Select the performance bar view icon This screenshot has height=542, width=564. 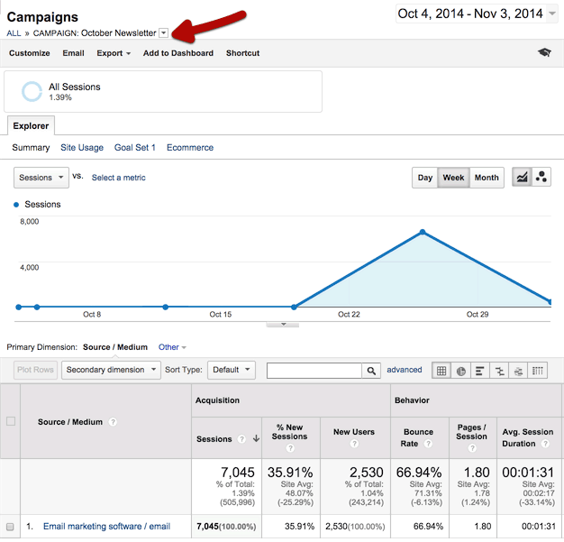(480, 370)
